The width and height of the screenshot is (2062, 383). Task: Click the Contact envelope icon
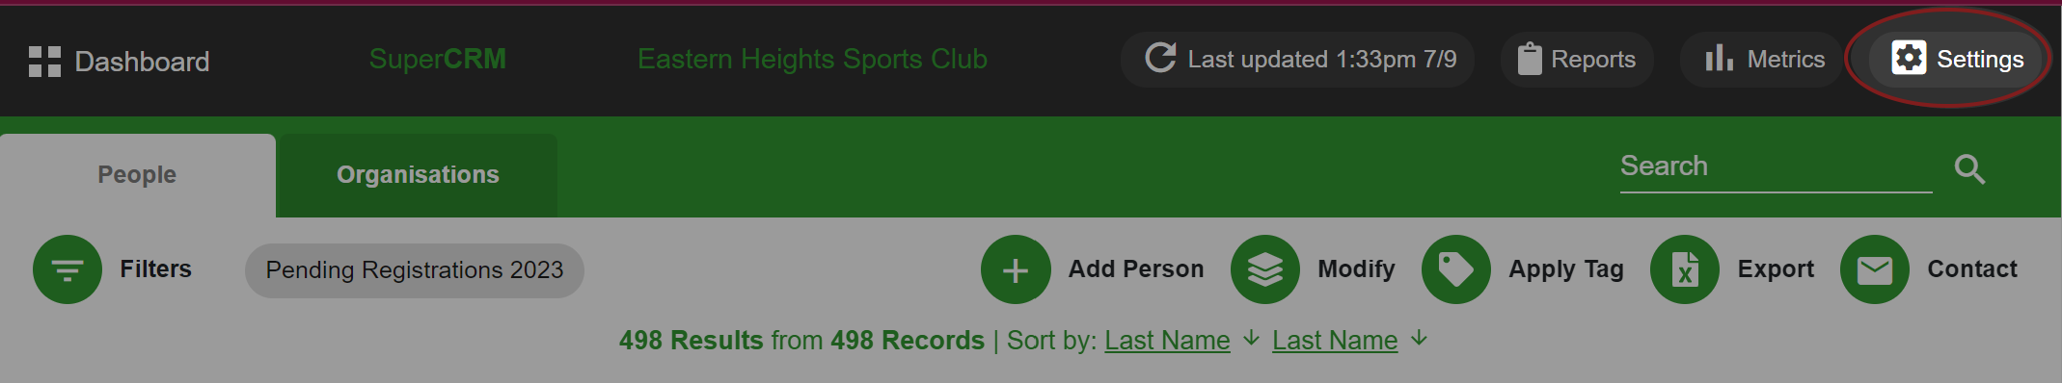pyautogui.click(x=1875, y=269)
